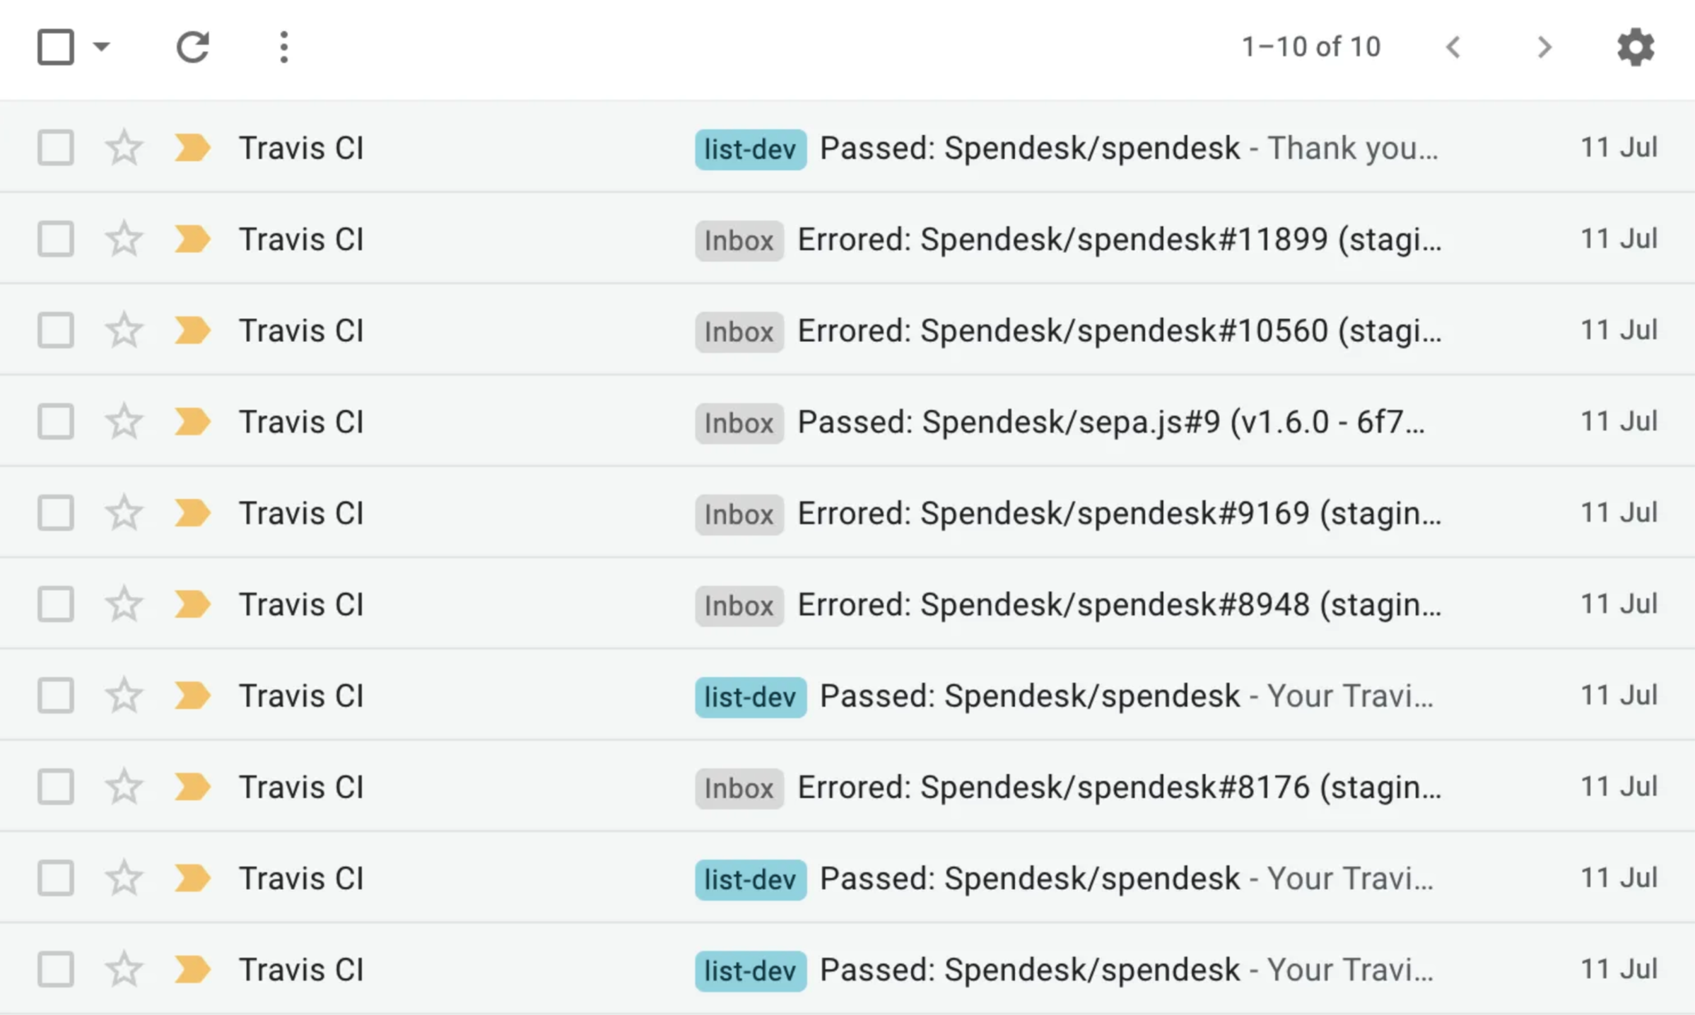The image size is (1695, 1015).
Task: Click the refresh icon in toolbar
Action: click(x=192, y=47)
